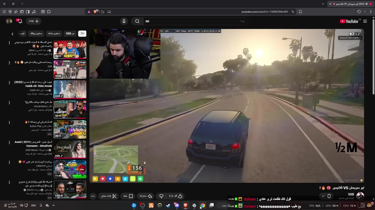Open options menu for the UncleHattan video
375x210 pixels.
(x=9, y=103)
